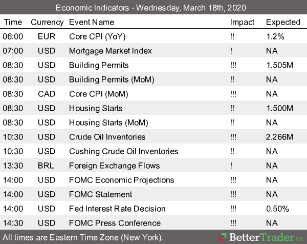Viewport: 307px width, 244px height.
Task: Click the Expected column header
Action: click(283, 22)
